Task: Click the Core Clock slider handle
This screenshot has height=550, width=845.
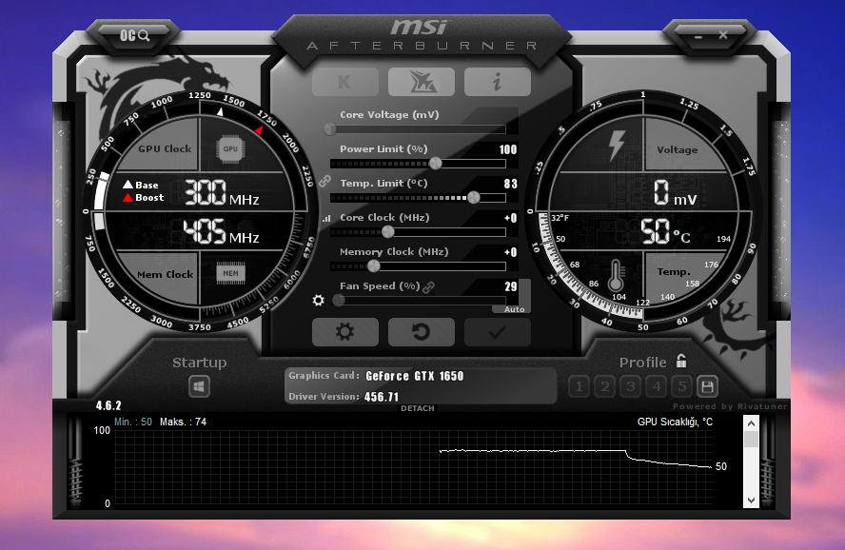Action: 388,232
